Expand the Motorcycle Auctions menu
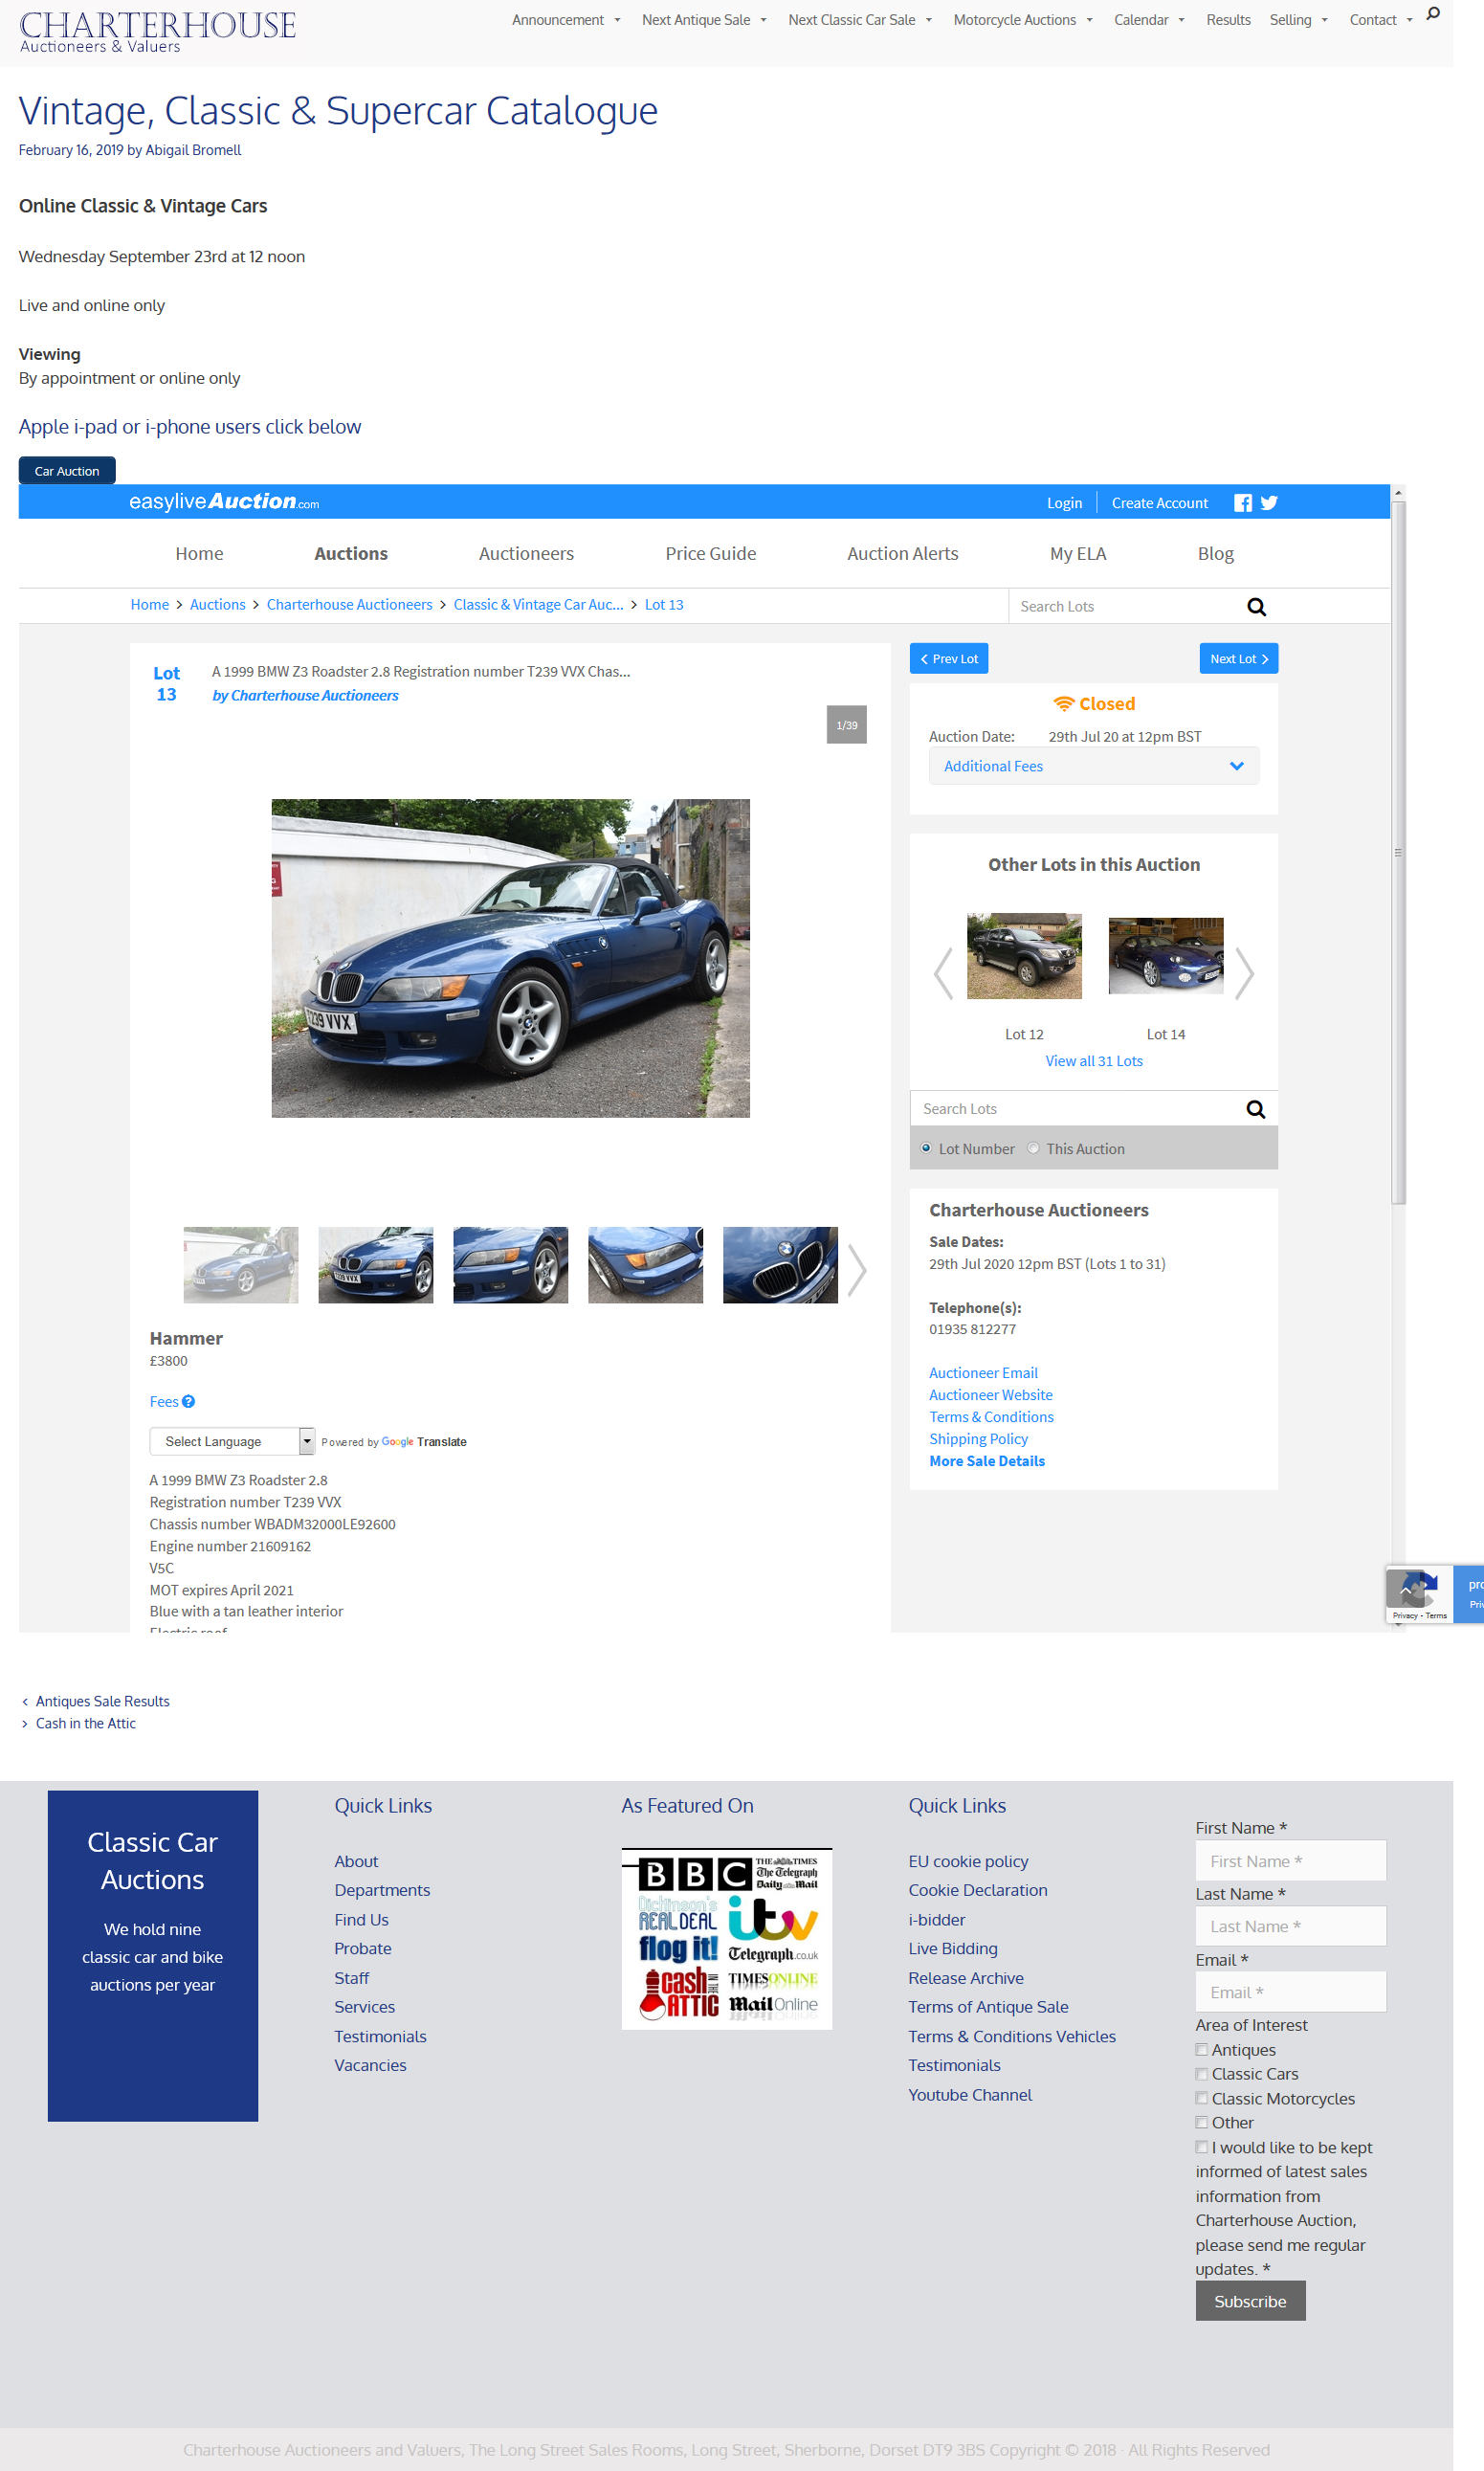The width and height of the screenshot is (1484, 2471). (x=1023, y=20)
